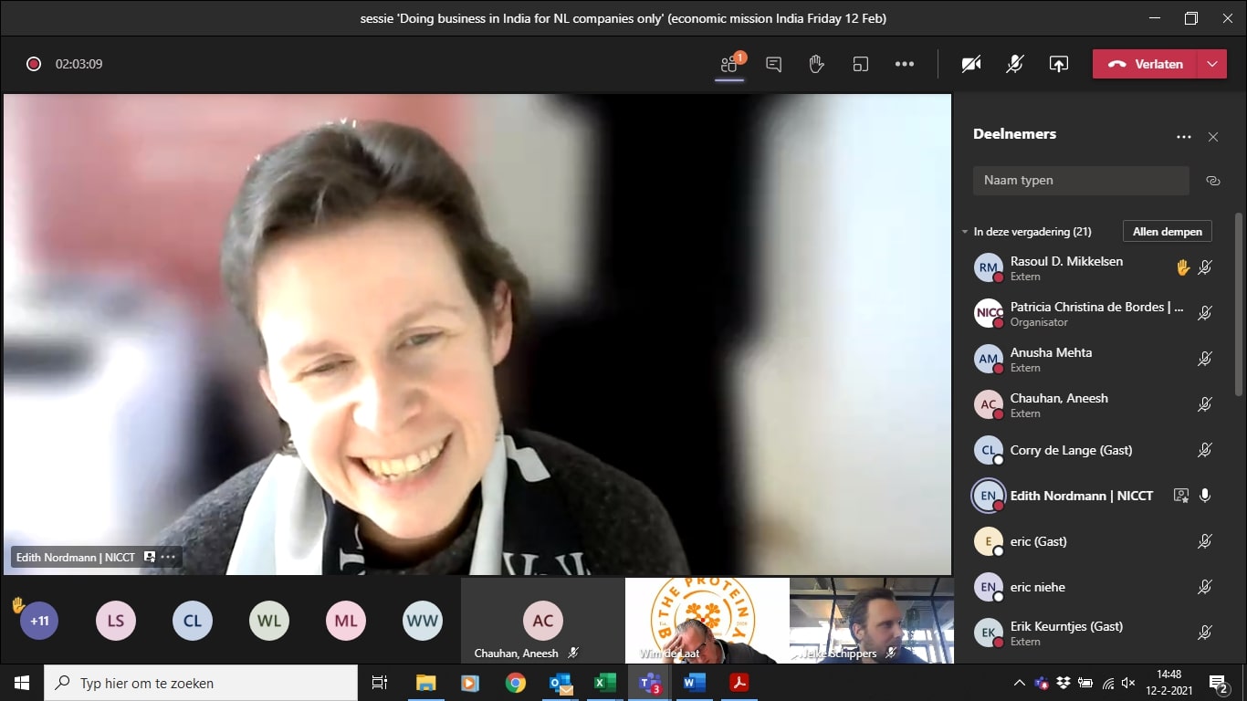
Task: Open more actions ellipsis in toolbar
Action: pos(904,64)
